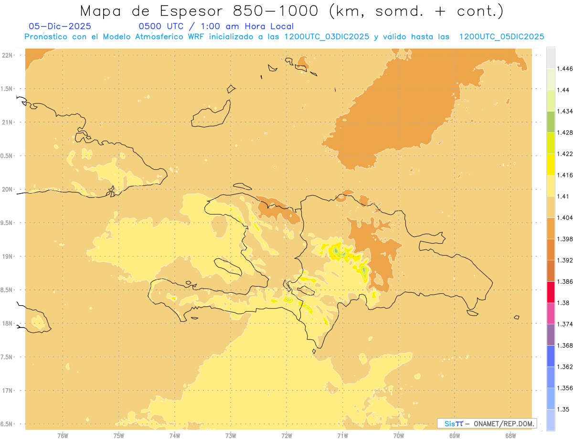
Task: Click the legend value '1.428'
Action: [565, 133]
